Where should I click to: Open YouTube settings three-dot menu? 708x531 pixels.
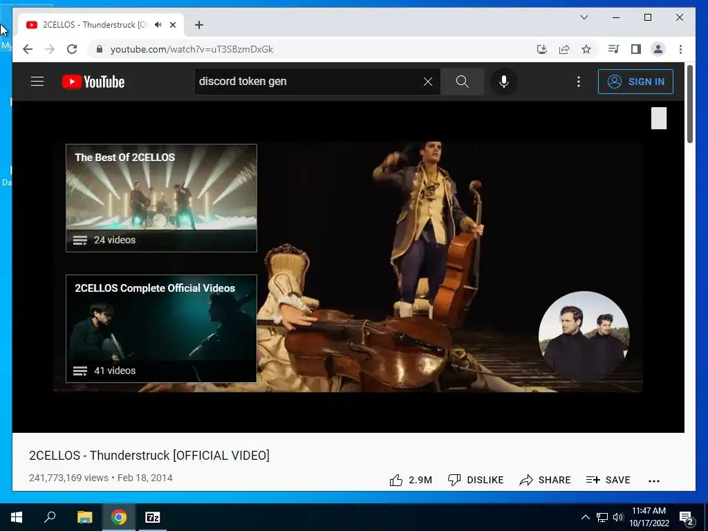[x=579, y=82]
